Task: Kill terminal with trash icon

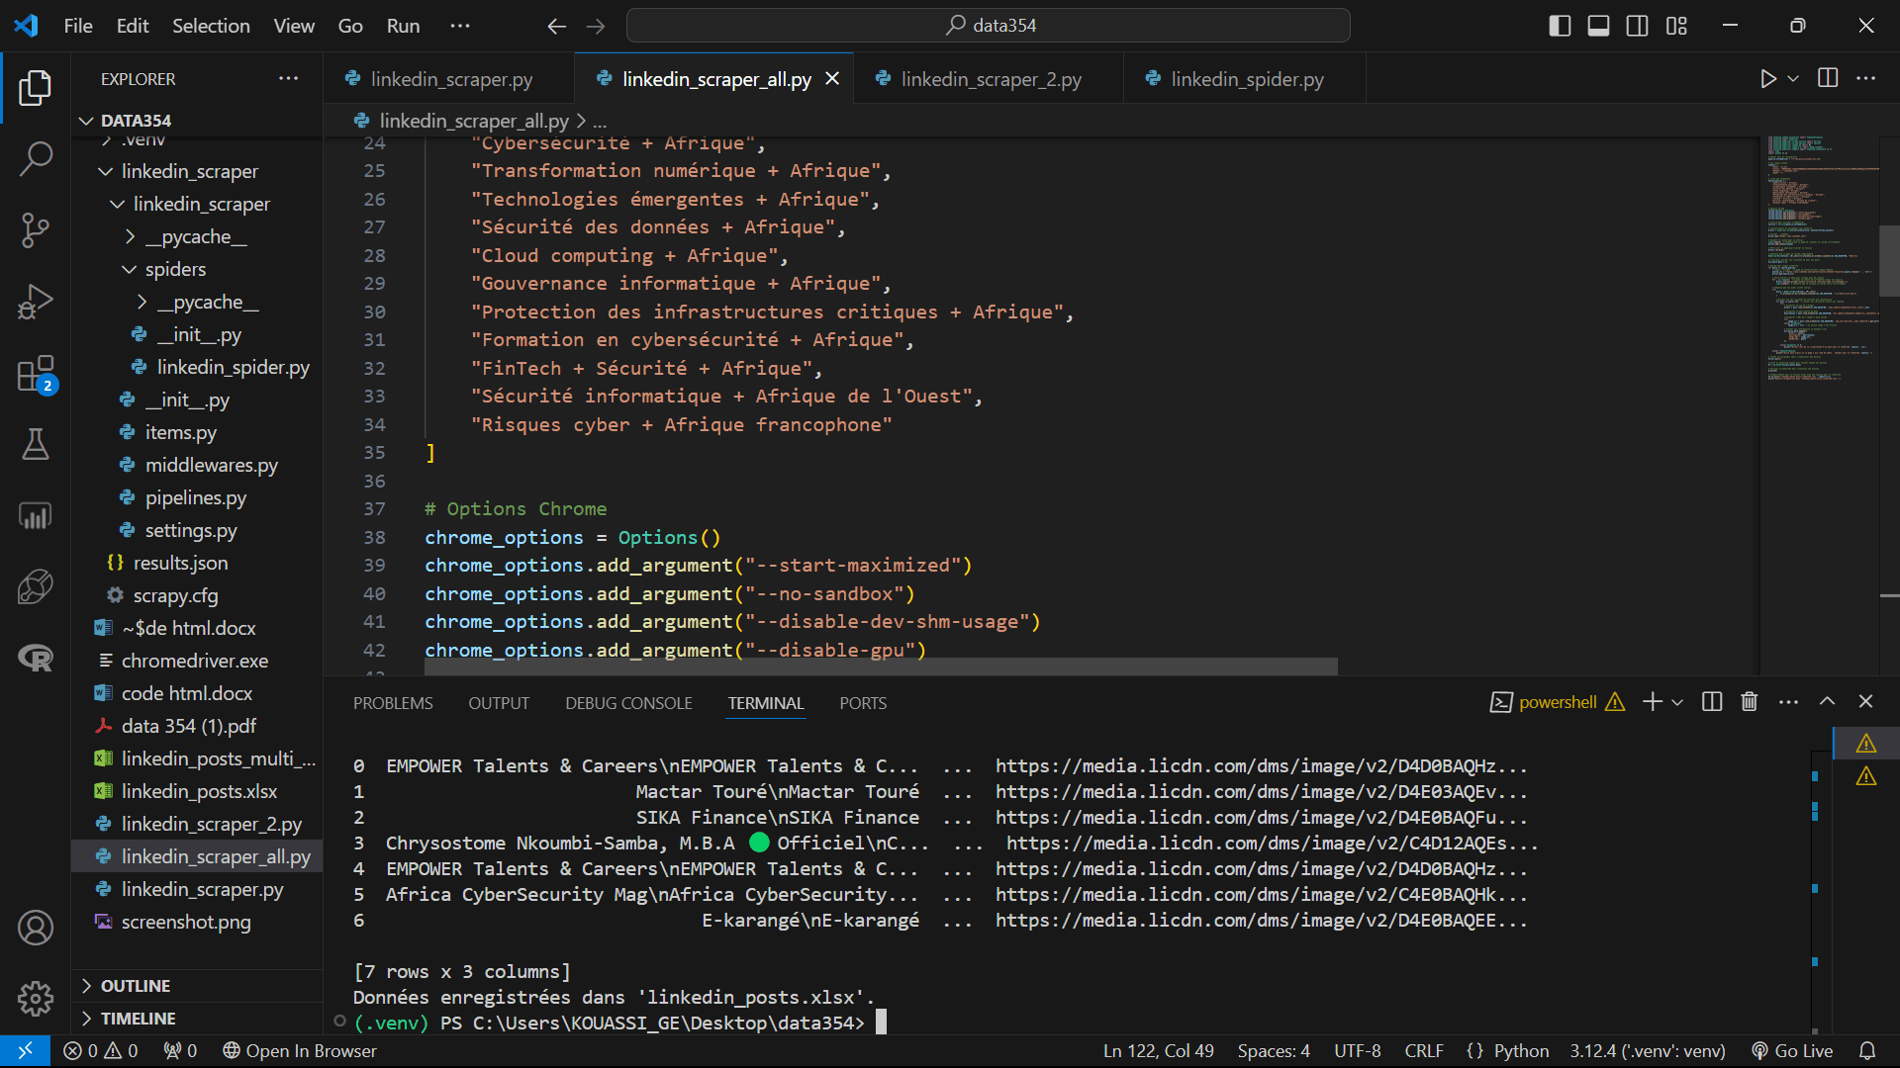Action: 1750,701
